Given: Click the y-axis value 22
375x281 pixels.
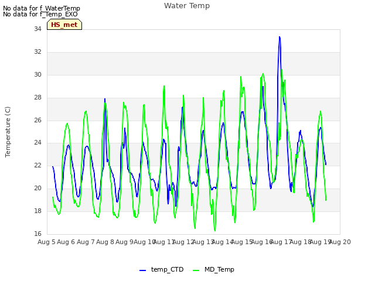Looking at the screenshot, I should pyautogui.click(x=37, y=165).
